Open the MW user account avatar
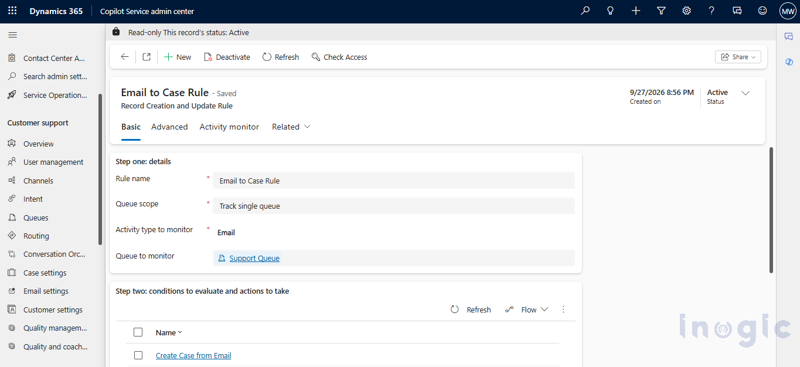 (x=788, y=11)
